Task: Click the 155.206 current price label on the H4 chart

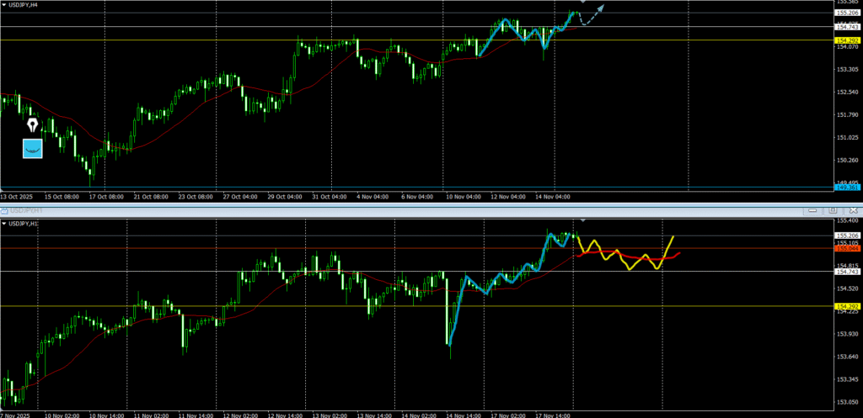Action: pos(846,13)
